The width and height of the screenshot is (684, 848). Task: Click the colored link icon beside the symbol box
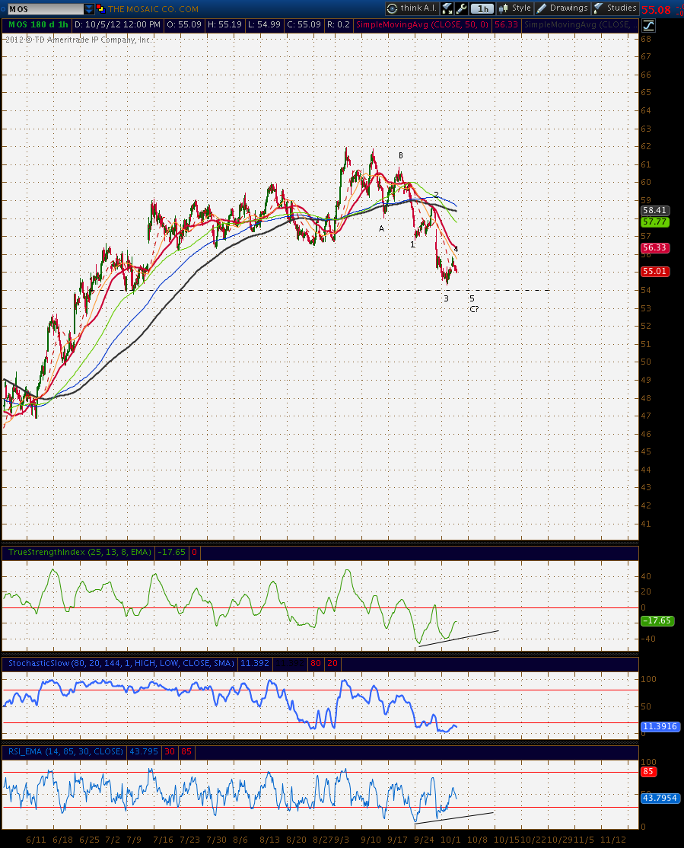[x=100, y=8]
